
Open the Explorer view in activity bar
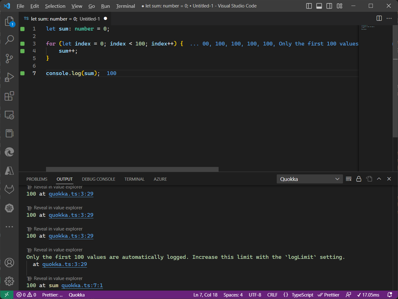[x=9, y=21]
